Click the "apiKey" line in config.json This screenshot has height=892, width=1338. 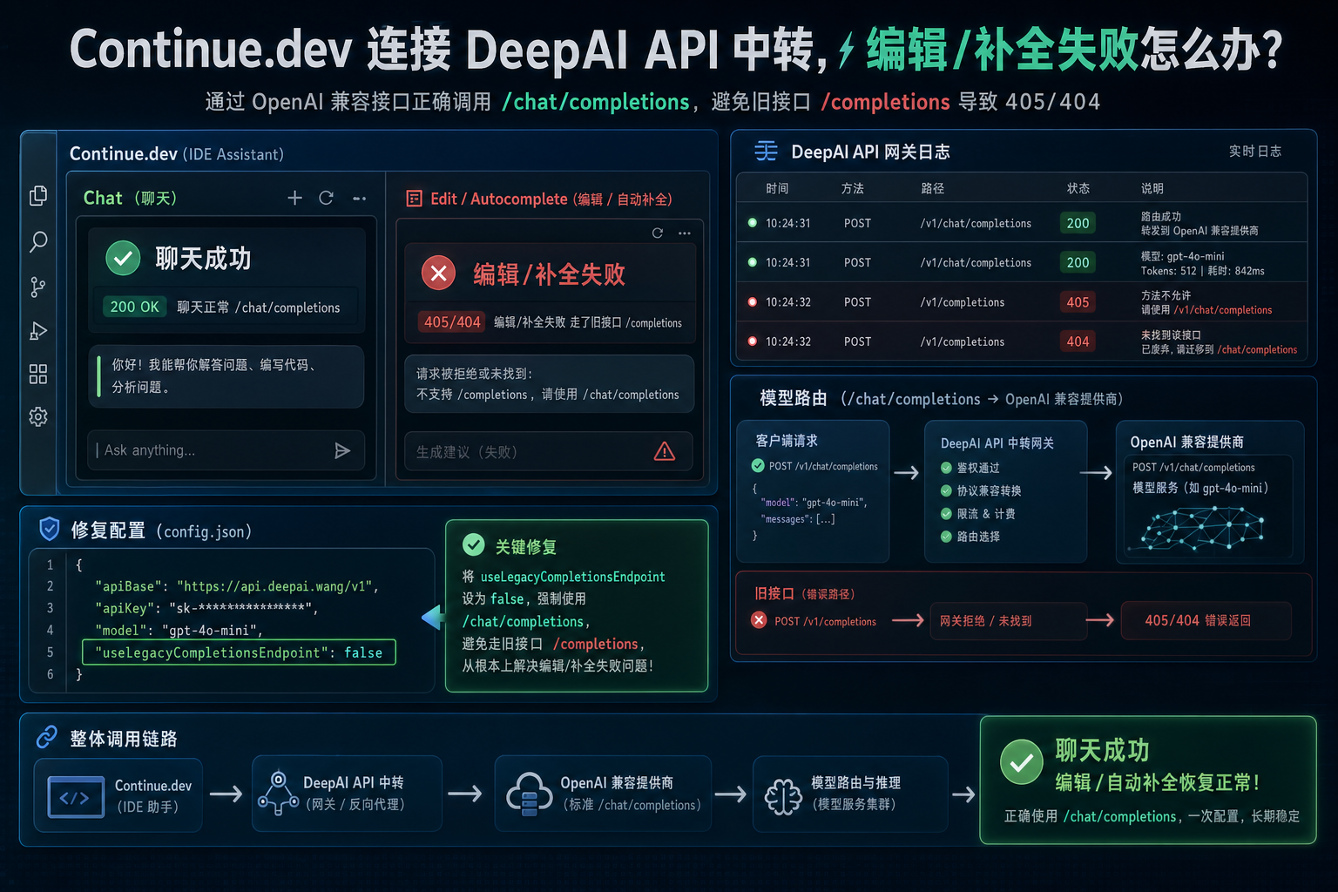pyautogui.click(x=206, y=608)
